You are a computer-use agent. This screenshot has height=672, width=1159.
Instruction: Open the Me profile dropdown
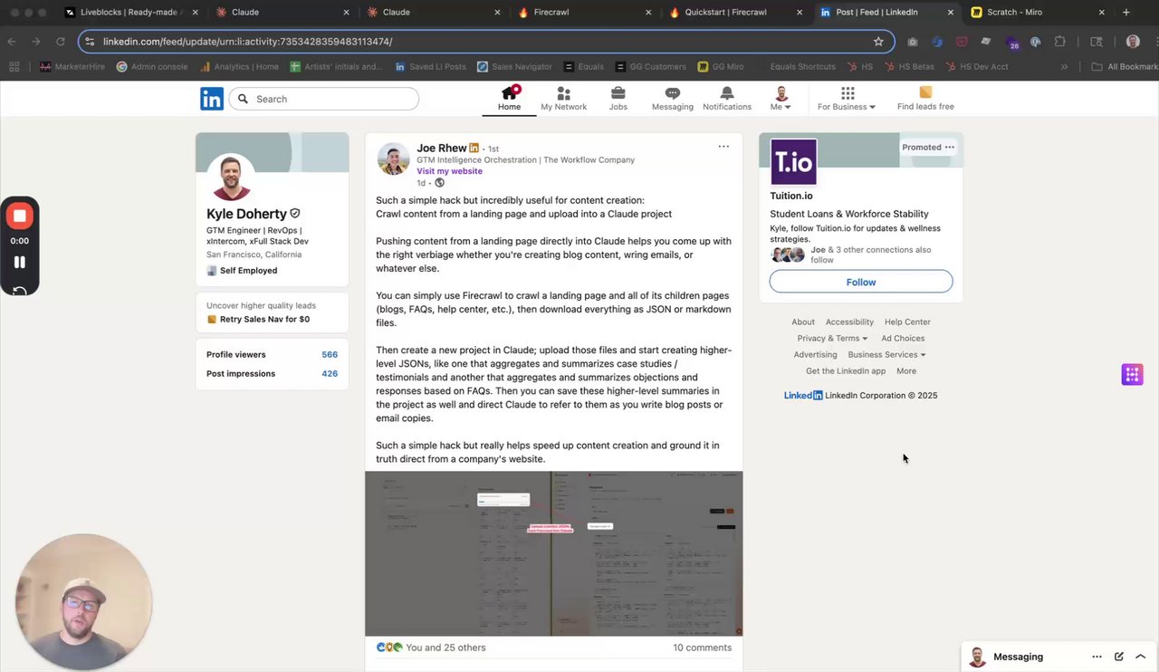(x=781, y=100)
